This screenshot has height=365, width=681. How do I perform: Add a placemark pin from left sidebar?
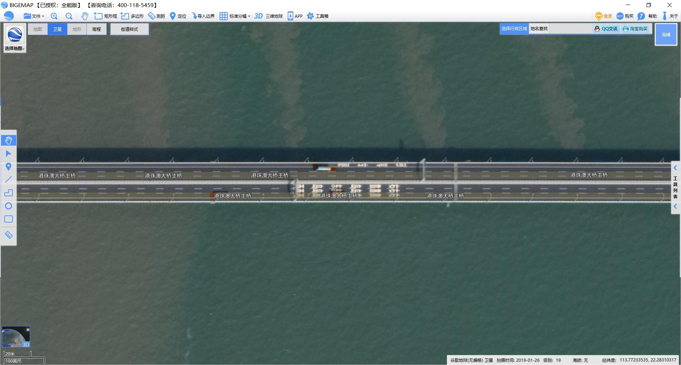(9, 167)
